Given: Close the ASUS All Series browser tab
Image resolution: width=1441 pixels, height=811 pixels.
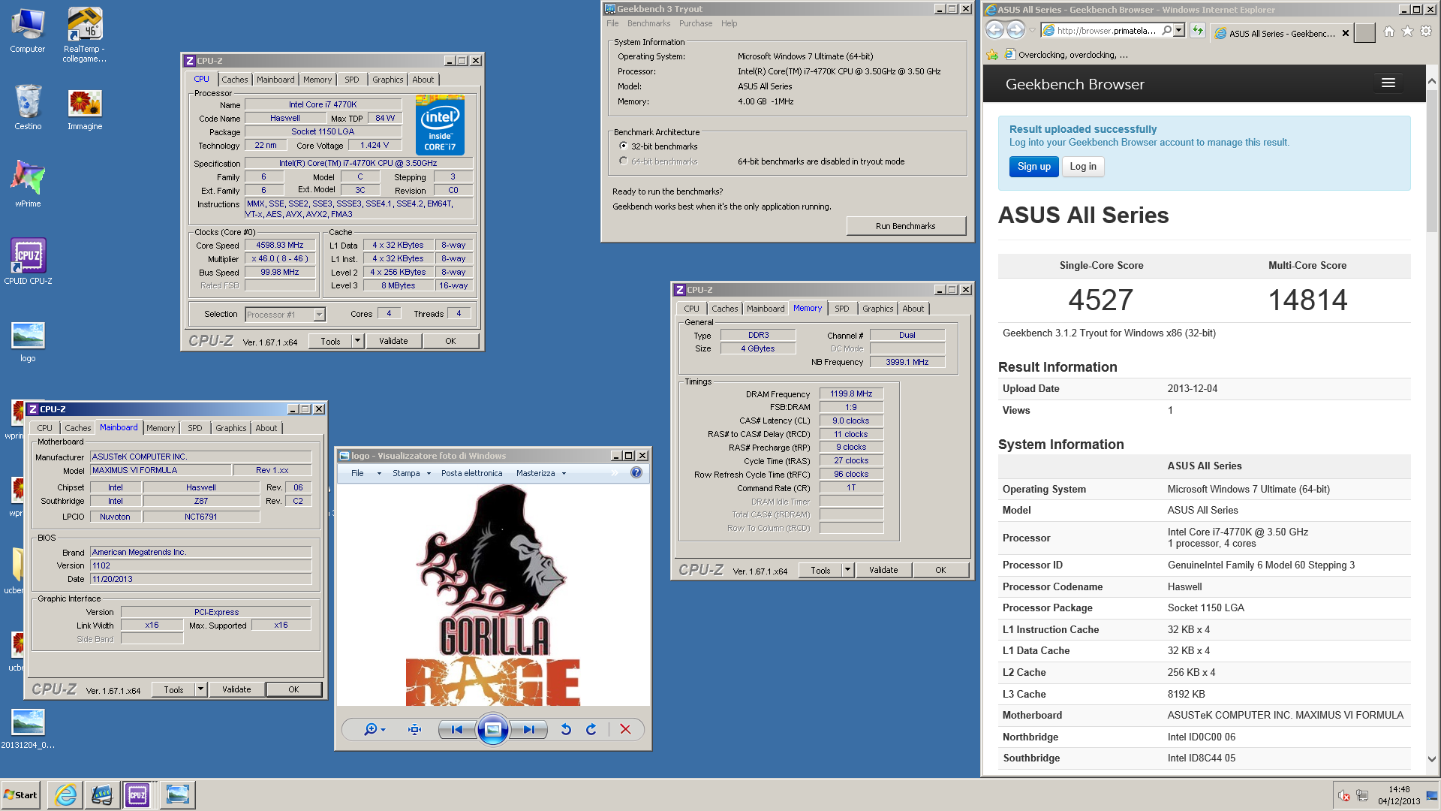Looking at the screenshot, I should [x=1346, y=33].
